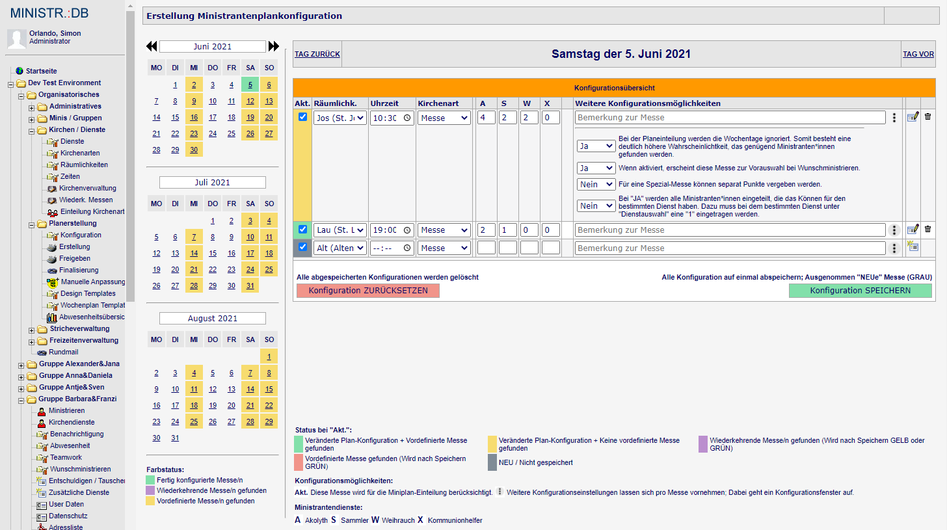Click the sidebar vertical scrollbar
The width and height of the screenshot is (947, 530).
pos(130,156)
